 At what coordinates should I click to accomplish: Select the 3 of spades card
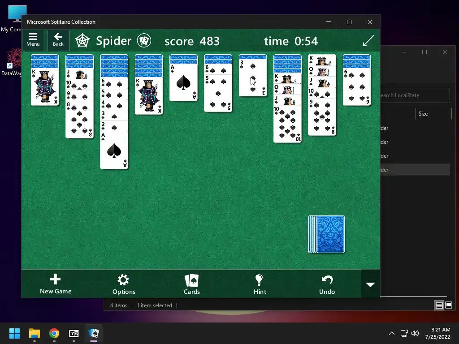tap(253, 77)
